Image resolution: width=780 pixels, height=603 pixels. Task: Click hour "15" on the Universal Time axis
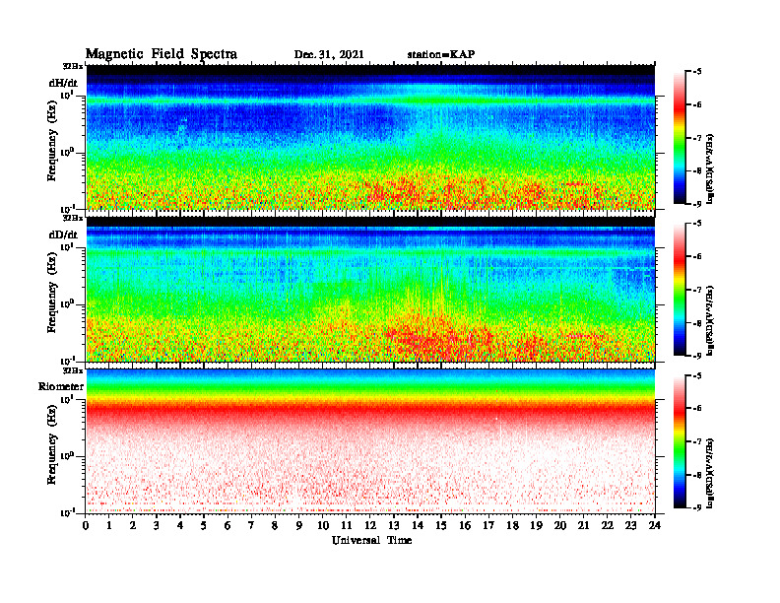click(441, 526)
